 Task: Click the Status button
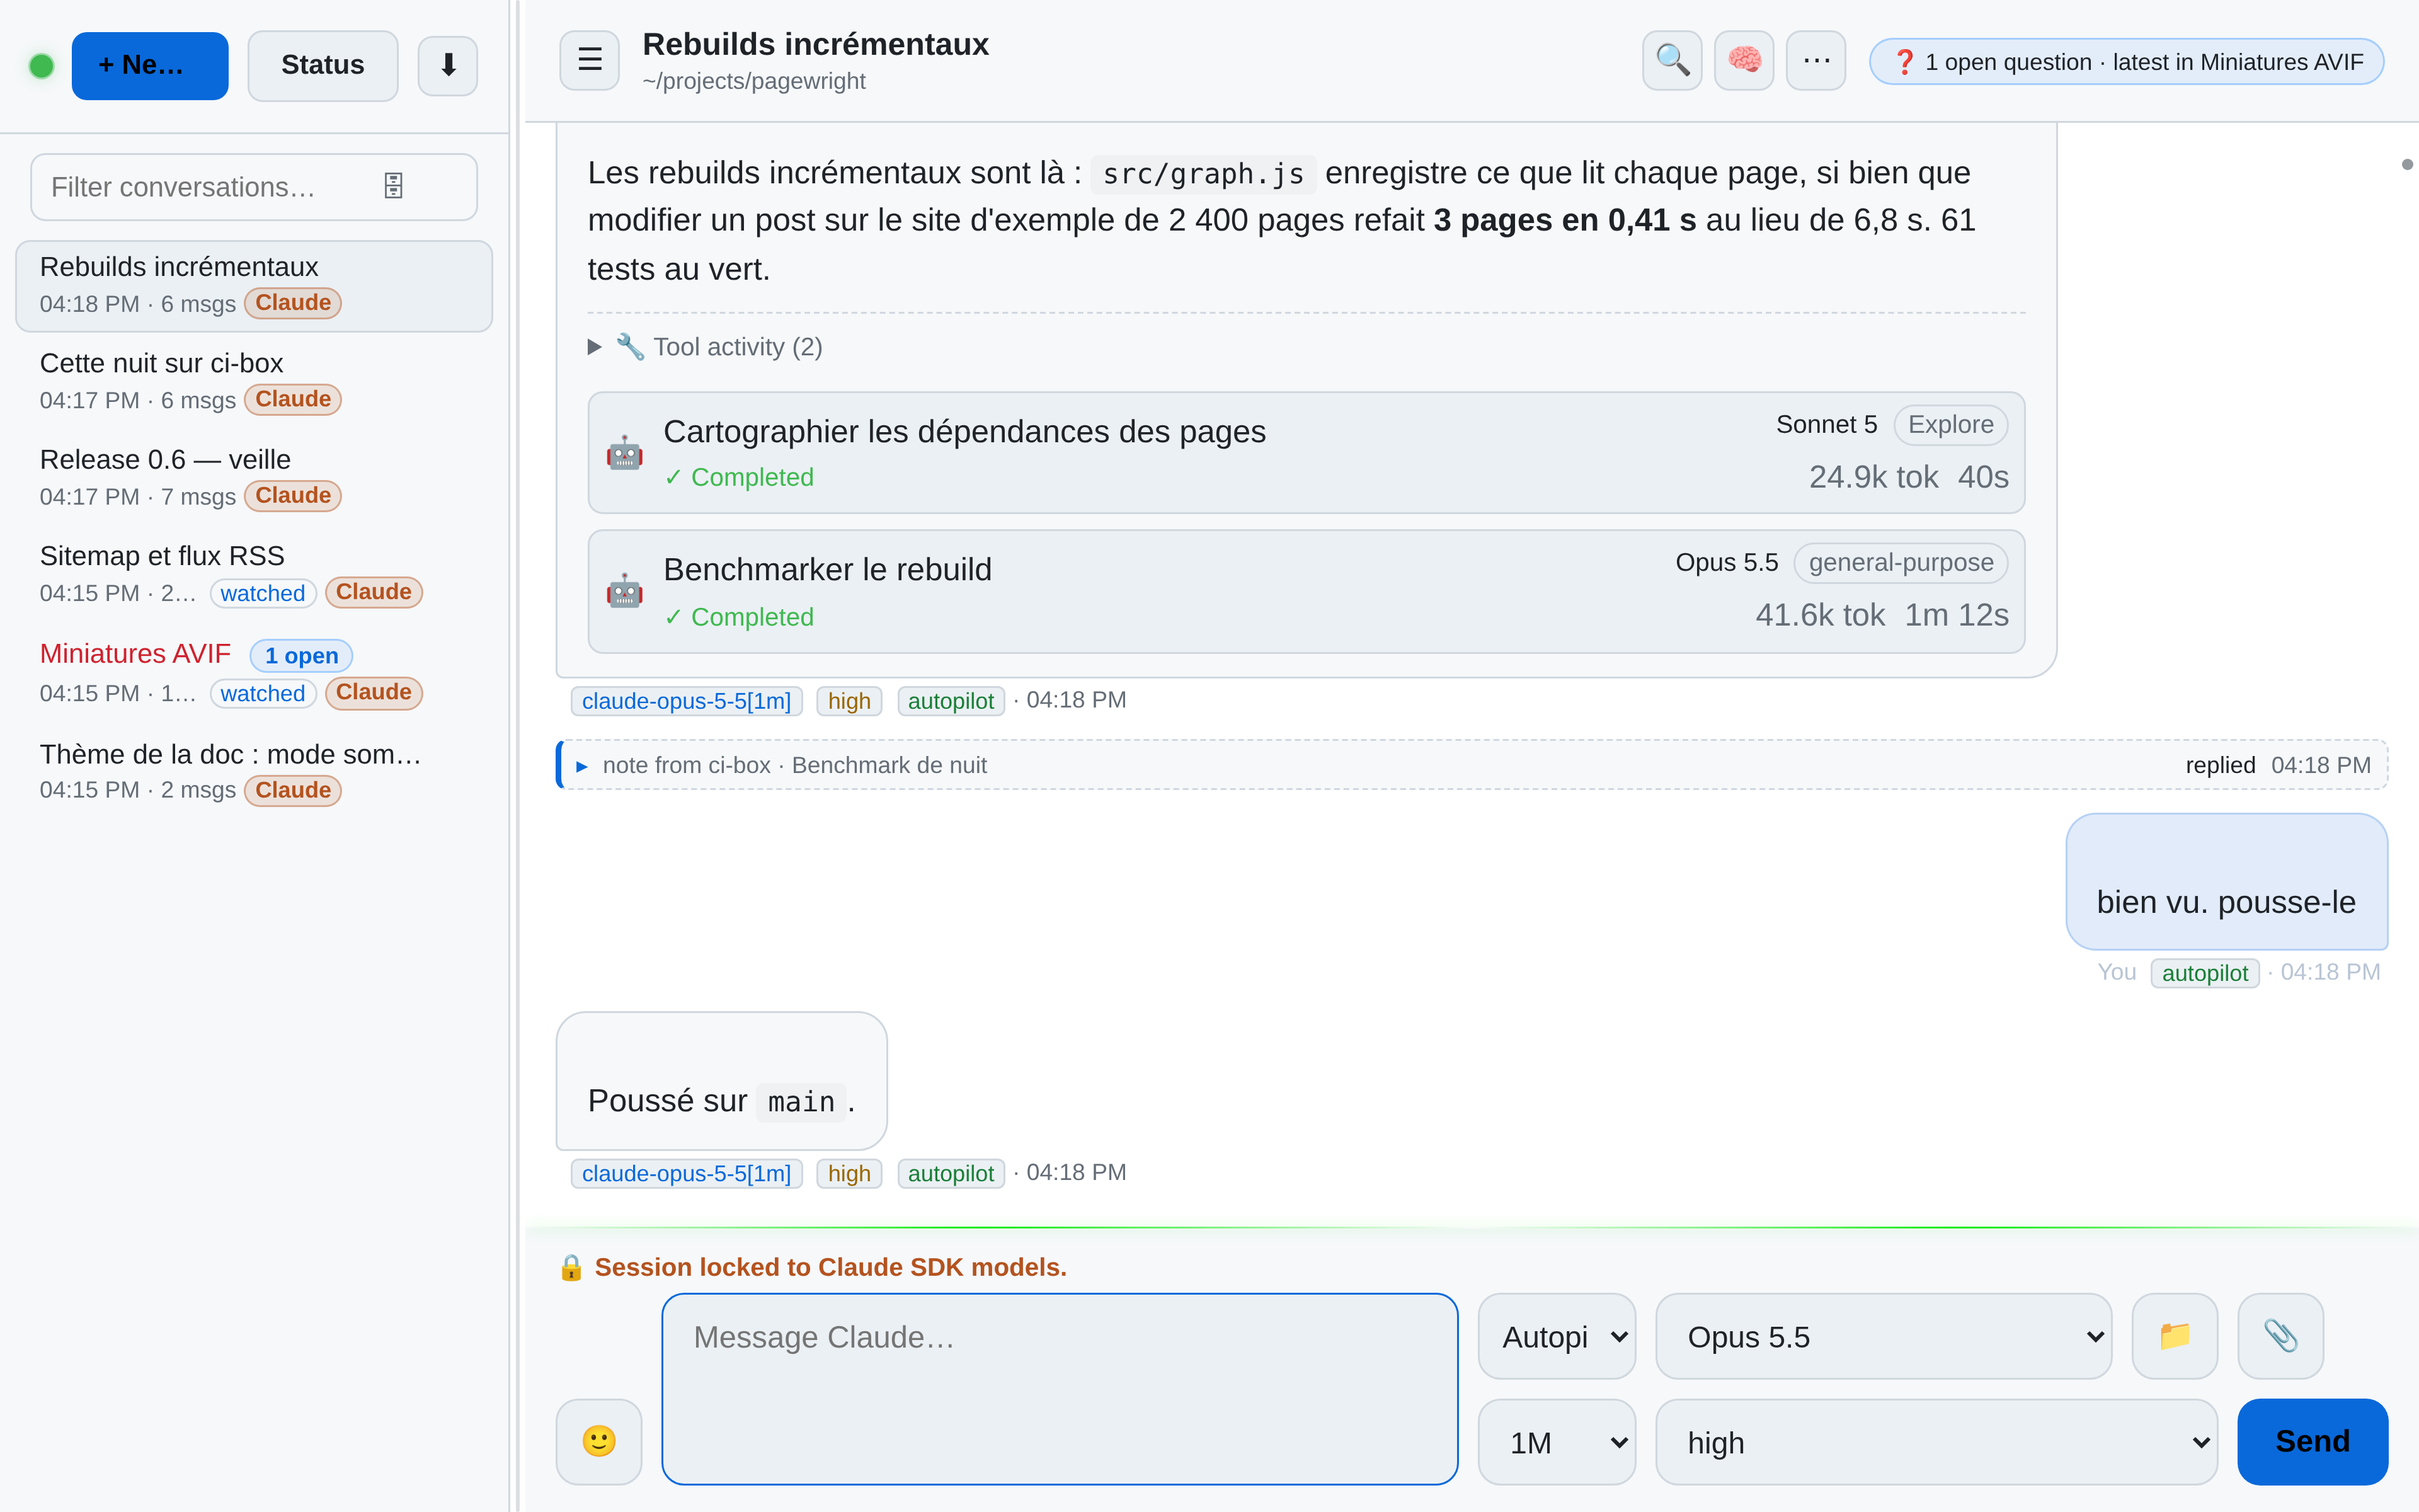tap(323, 65)
